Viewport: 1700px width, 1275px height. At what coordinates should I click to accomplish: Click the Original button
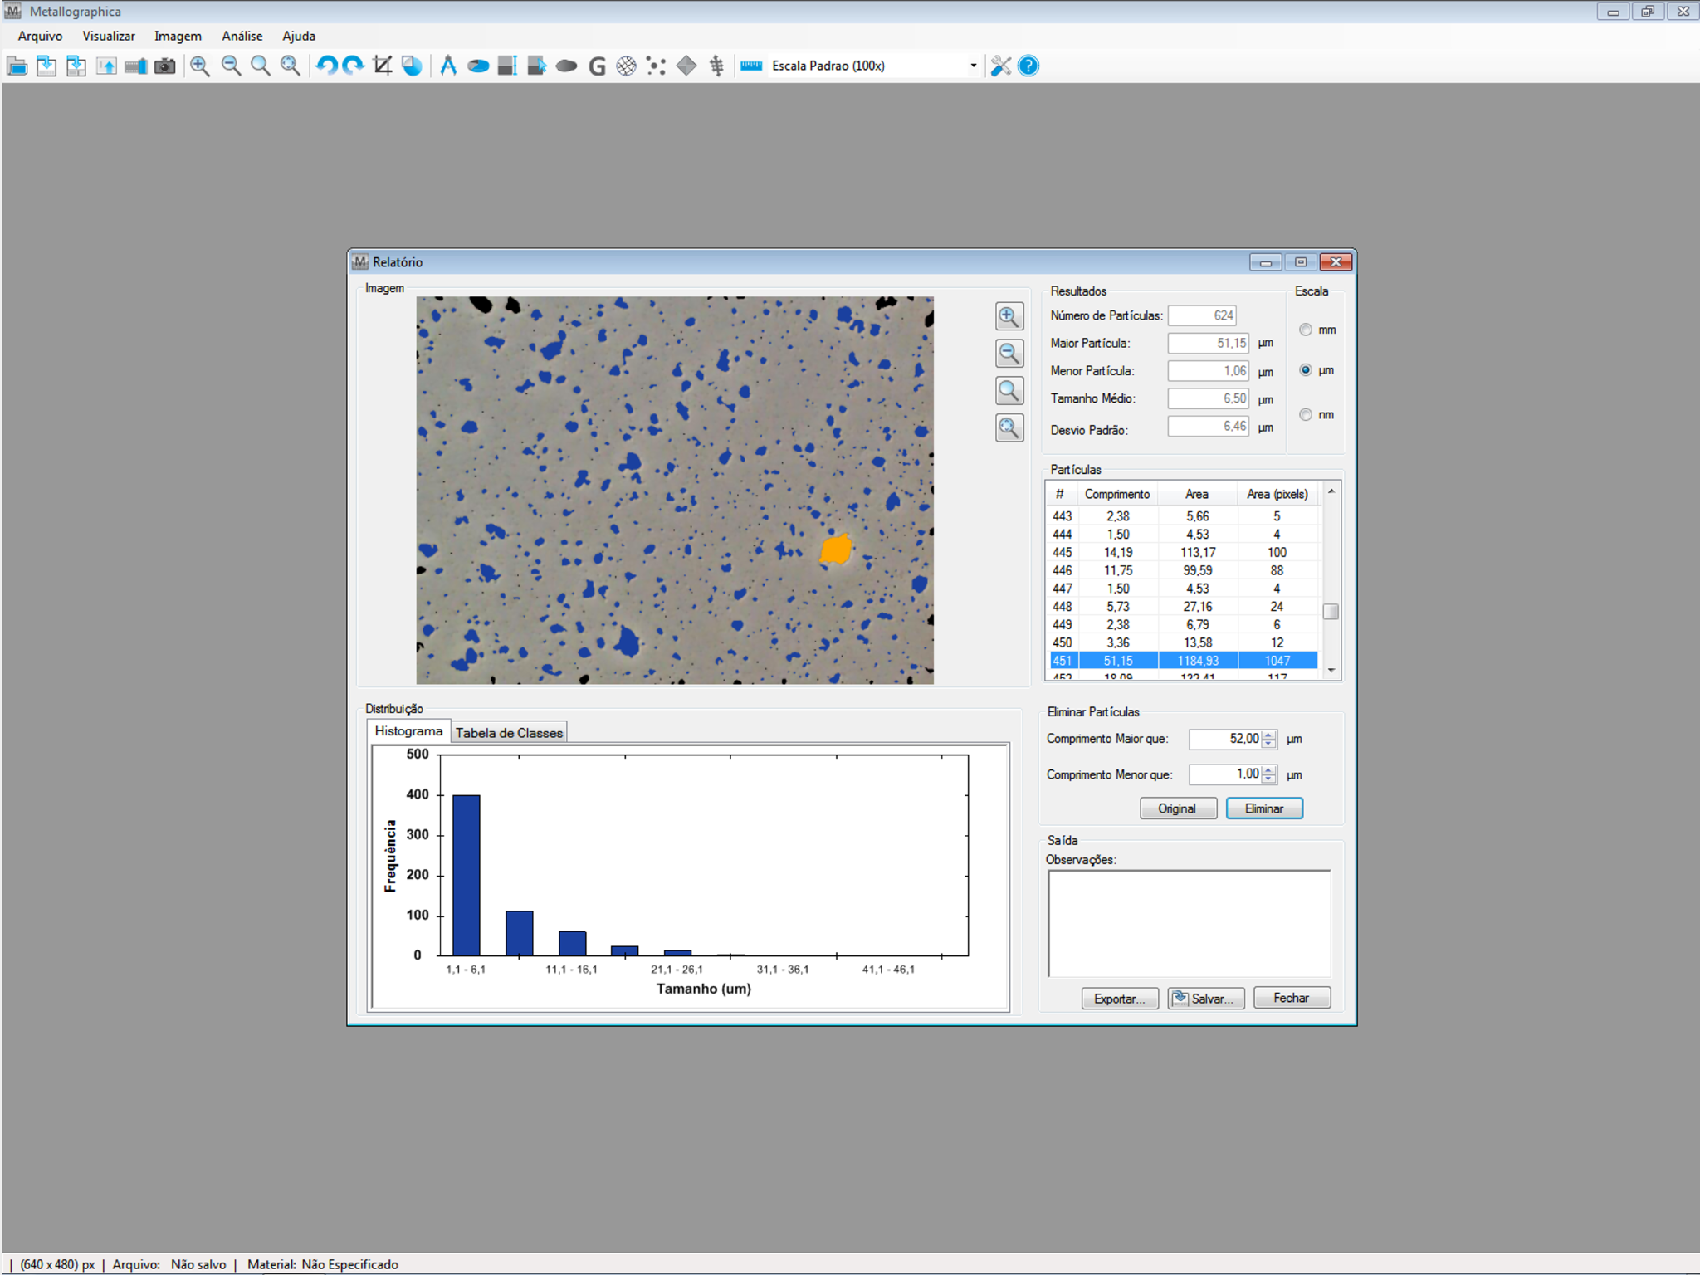pyautogui.click(x=1178, y=808)
